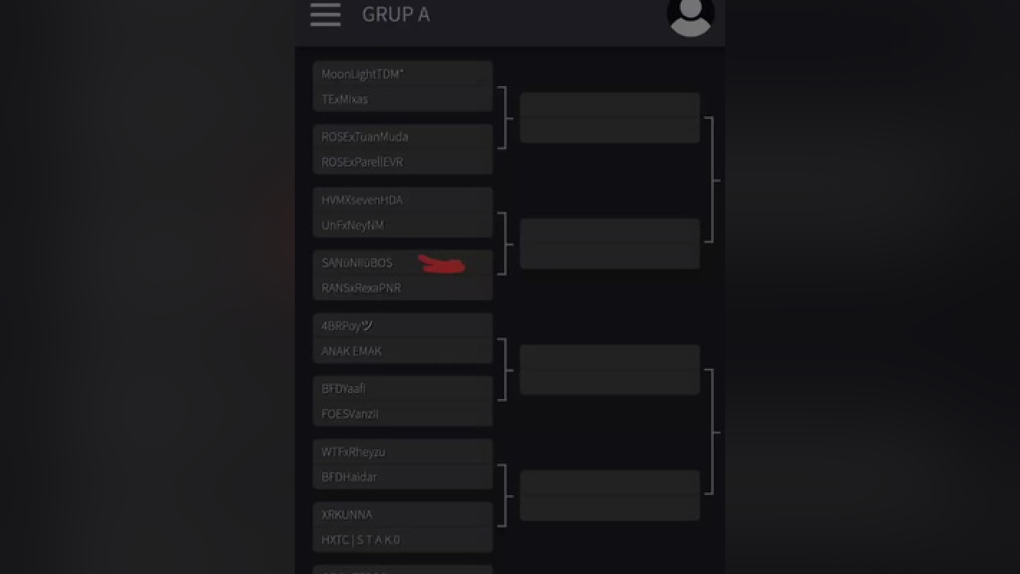This screenshot has width=1020, height=574.
Task: Open the user profile avatar
Action: coord(690,14)
